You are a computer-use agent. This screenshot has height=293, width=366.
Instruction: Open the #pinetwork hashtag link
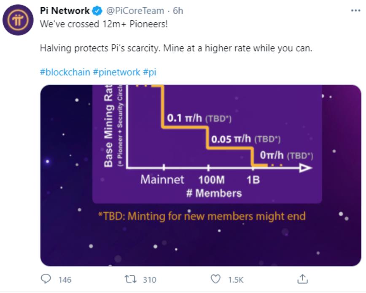pos(116,72)
